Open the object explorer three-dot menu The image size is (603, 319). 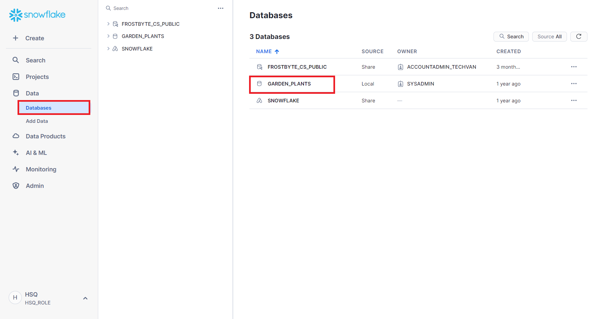pos(221,8)
